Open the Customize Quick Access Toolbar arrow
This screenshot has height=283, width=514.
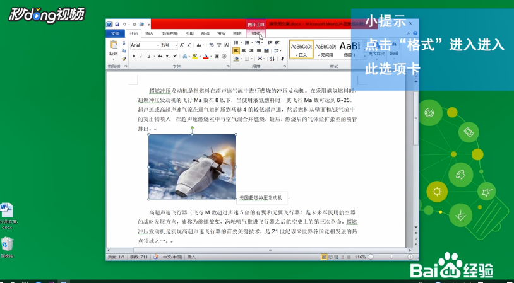pos(149,25)
